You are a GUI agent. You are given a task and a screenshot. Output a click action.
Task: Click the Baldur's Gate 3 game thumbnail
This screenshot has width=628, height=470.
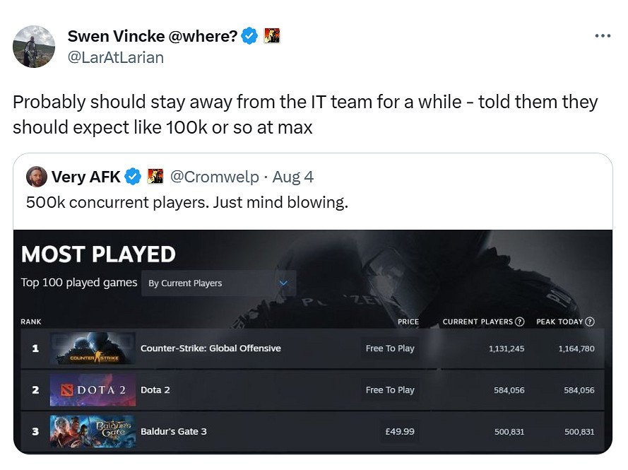(x=92, y=431)
